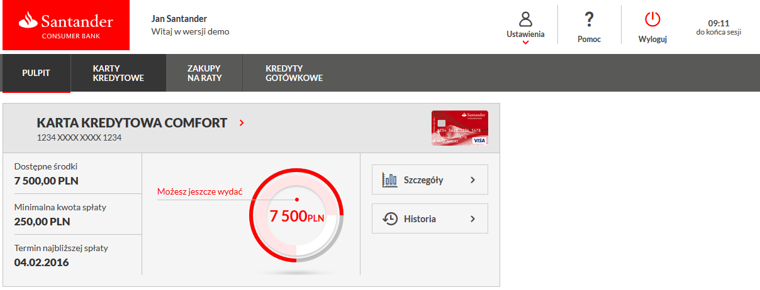
Task: Click Witaj w wersji demo text
Action: 191,31
